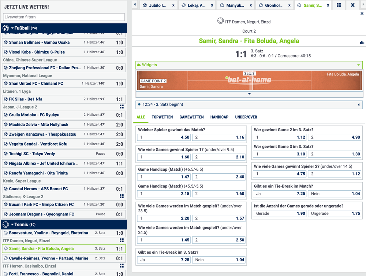The image size is (366, 276).
Task: Click the statistics bar-chart icon beside match title
Action: (x=362, y=42)
